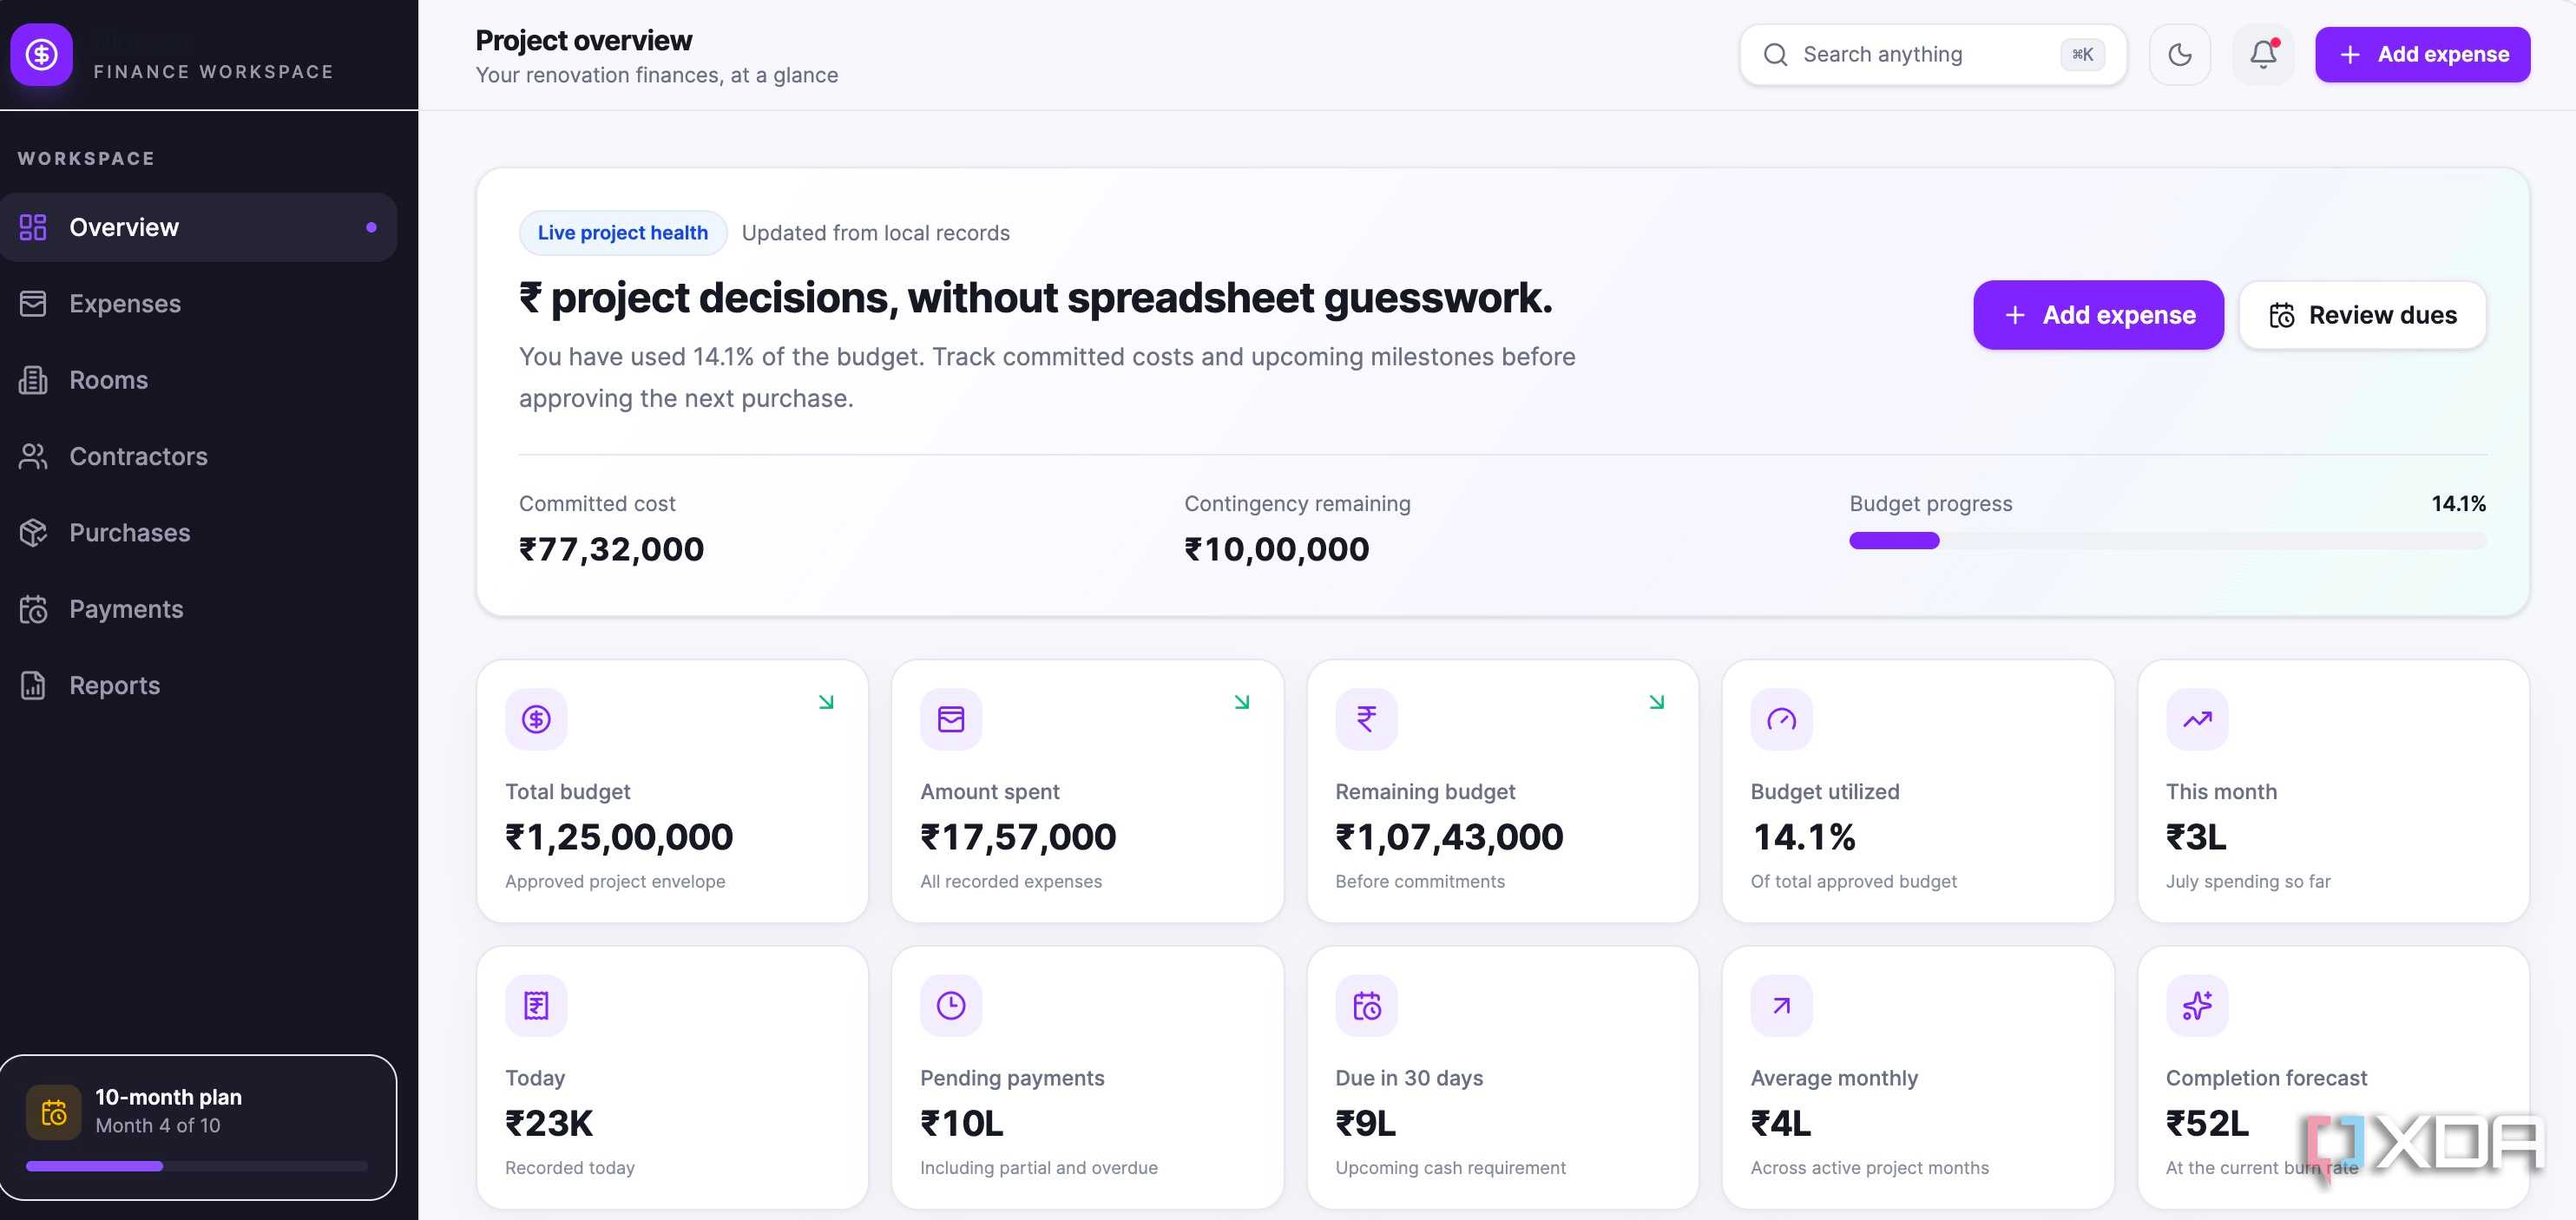Click the Pending payments clock icon

click(x=951, y=1005)
